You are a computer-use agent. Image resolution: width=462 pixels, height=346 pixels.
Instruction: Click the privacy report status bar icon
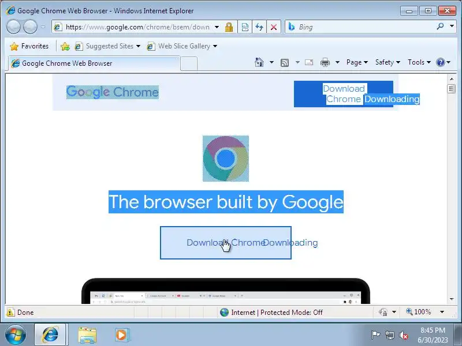pos(383,312)
